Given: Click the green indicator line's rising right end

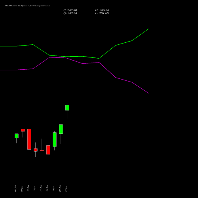Looking at the screenshot, I should click(148, 29).
